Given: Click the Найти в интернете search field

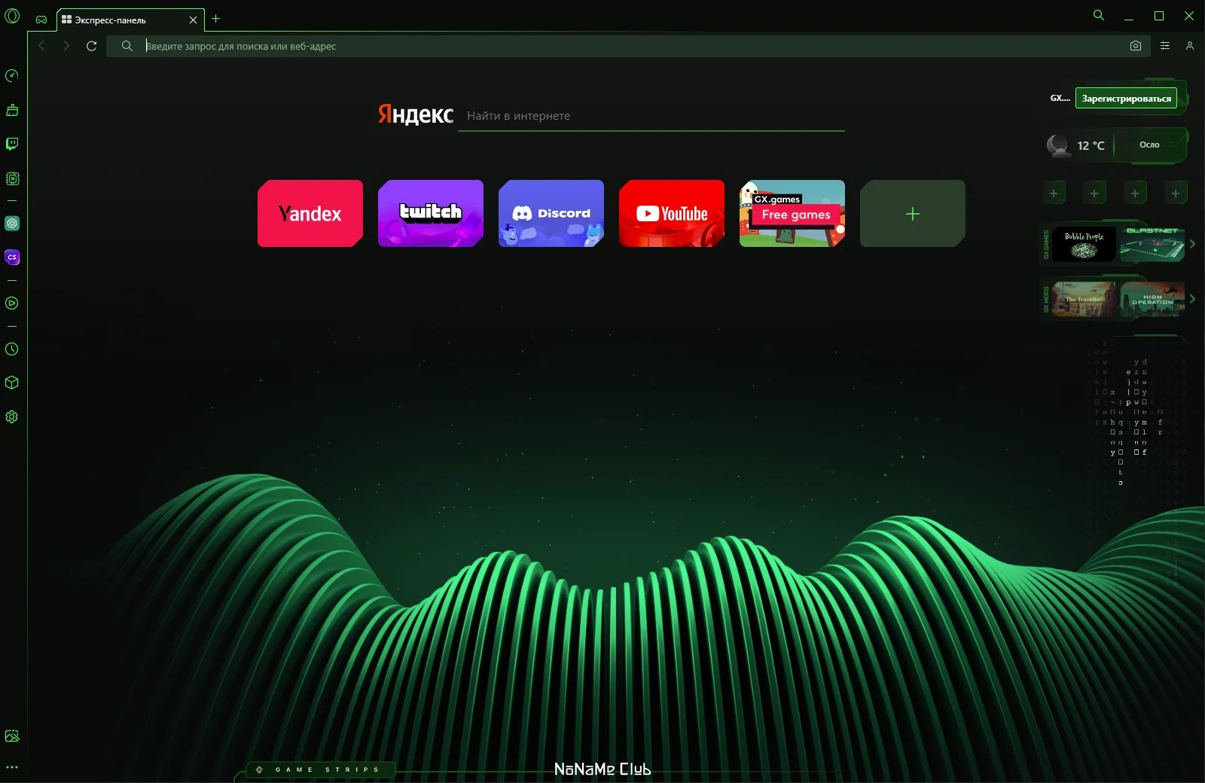Looking at the screenshot, I should [x=651, y=116].
